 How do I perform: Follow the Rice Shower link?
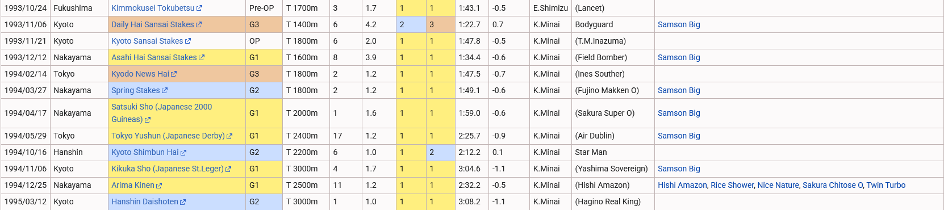(x=732, y=185)
